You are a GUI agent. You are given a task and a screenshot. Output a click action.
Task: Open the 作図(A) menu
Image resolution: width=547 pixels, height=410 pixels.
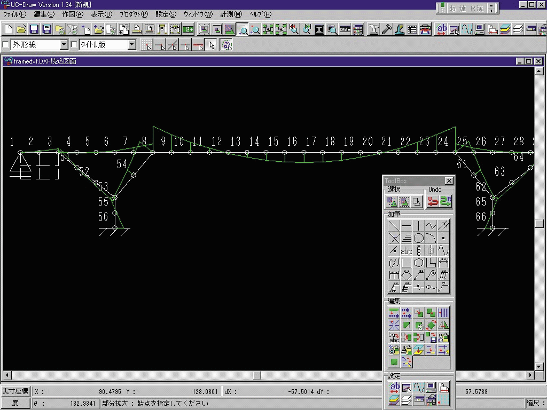pyautogui.click(x=73, y=14)
